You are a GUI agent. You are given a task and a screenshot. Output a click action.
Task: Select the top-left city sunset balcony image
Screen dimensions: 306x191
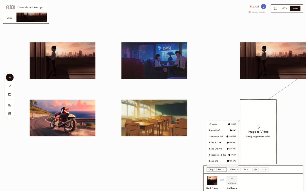click(62, 61)
